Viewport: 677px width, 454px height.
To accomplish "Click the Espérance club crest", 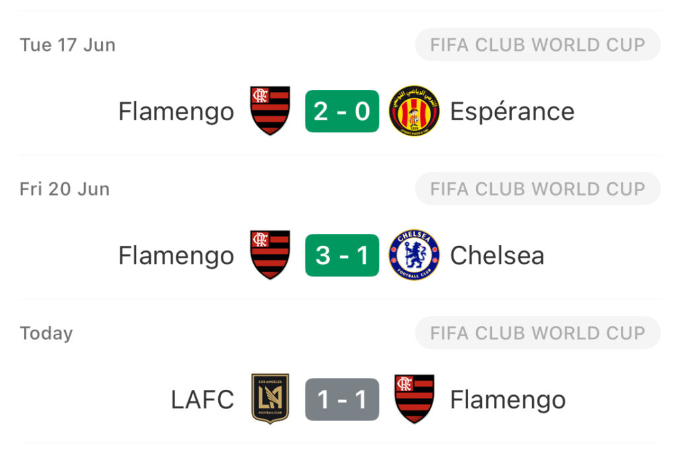I will click(x=414, y=111).
